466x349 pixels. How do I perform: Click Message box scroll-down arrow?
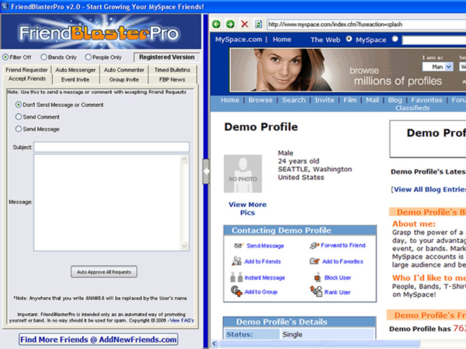point(184,246)
